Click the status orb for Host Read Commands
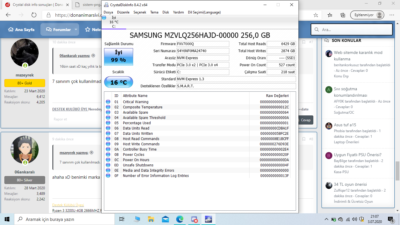400x225 pixels. click(108, 139)
